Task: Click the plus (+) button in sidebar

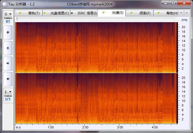Action: tap(8, 33)
